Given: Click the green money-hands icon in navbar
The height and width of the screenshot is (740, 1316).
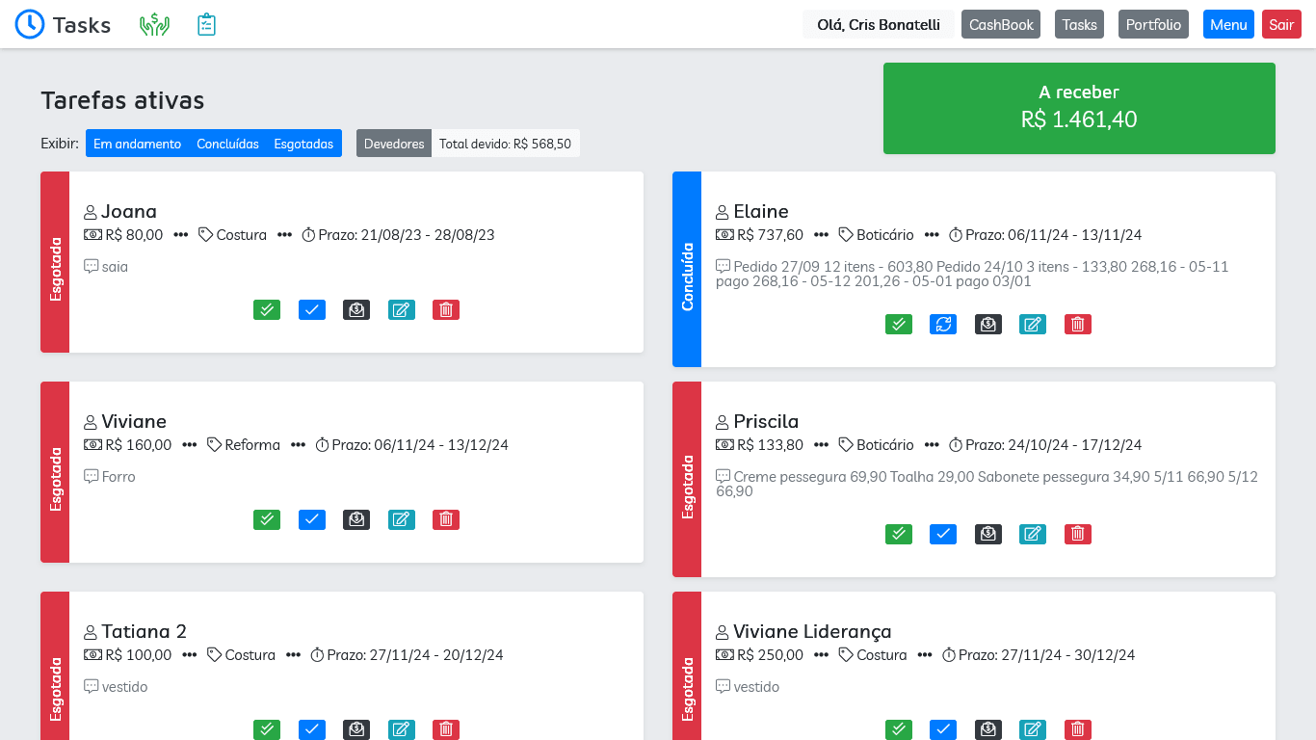Looking at the screenshot, I should click(154, 25).
